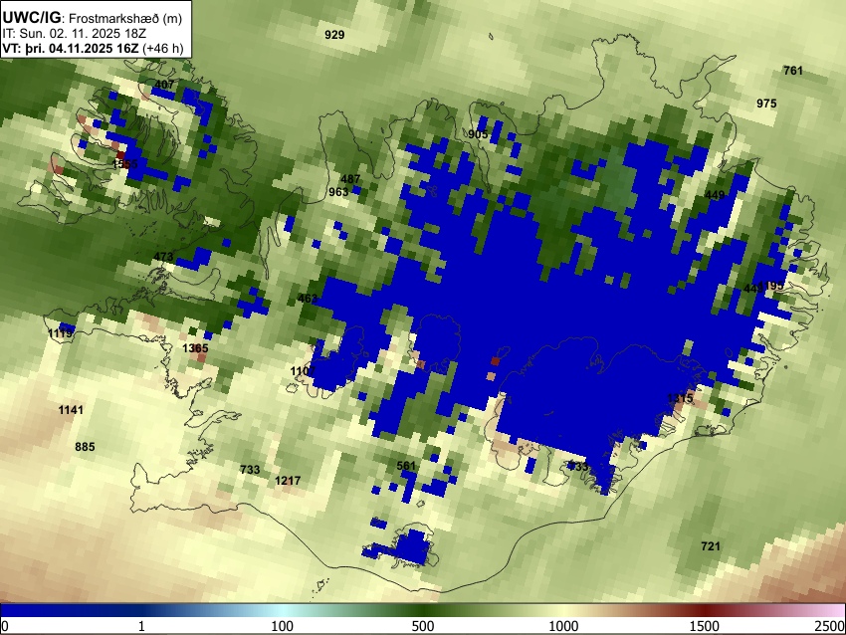Click the '100' tick label on the color scale

tap(283, 626)
